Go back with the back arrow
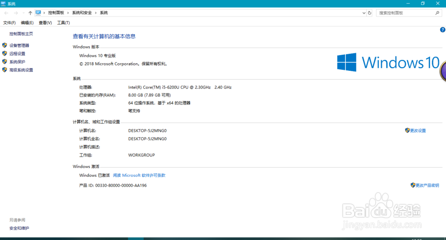Screen dimensions: 446x240 (x=6, y=13)
